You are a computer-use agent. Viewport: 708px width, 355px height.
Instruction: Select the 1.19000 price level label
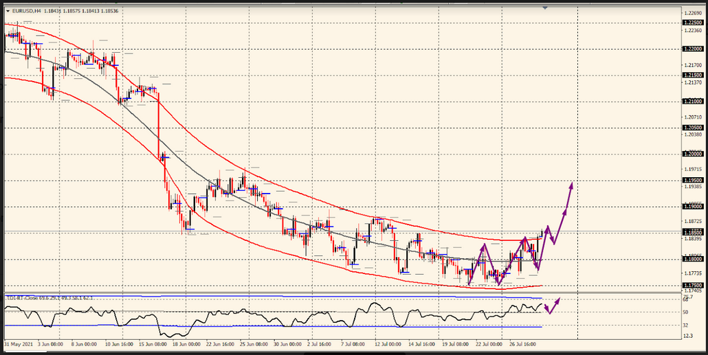[692, 206]
